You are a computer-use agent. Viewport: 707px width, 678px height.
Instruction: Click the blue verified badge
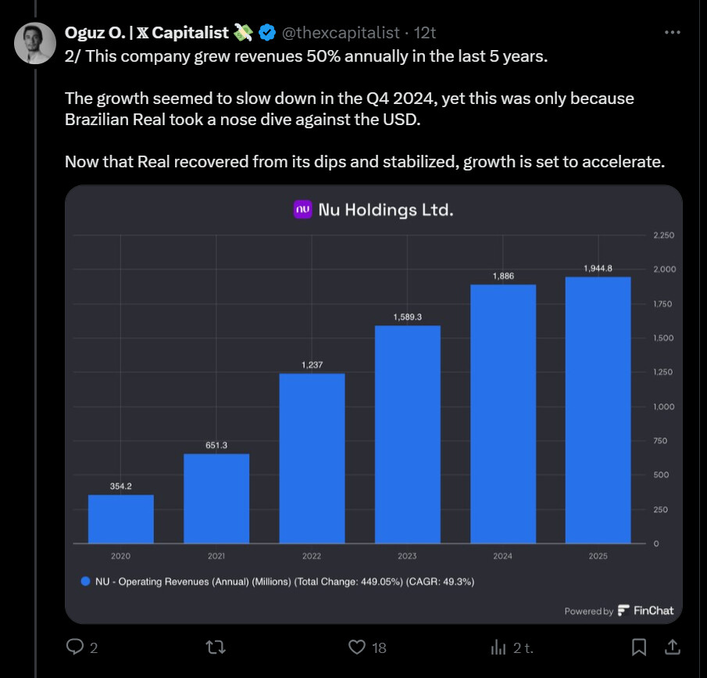pyautogui.click(x=267, y=32)
